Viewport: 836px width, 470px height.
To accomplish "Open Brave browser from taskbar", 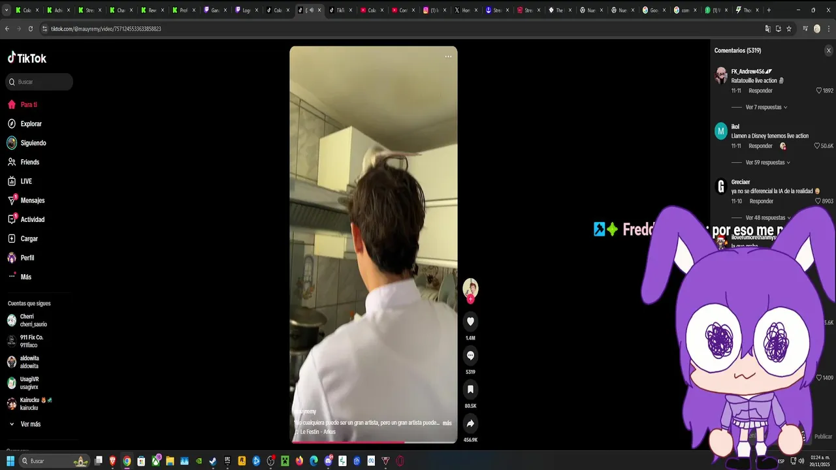I will pyautogui.click(x=112, y=461).
